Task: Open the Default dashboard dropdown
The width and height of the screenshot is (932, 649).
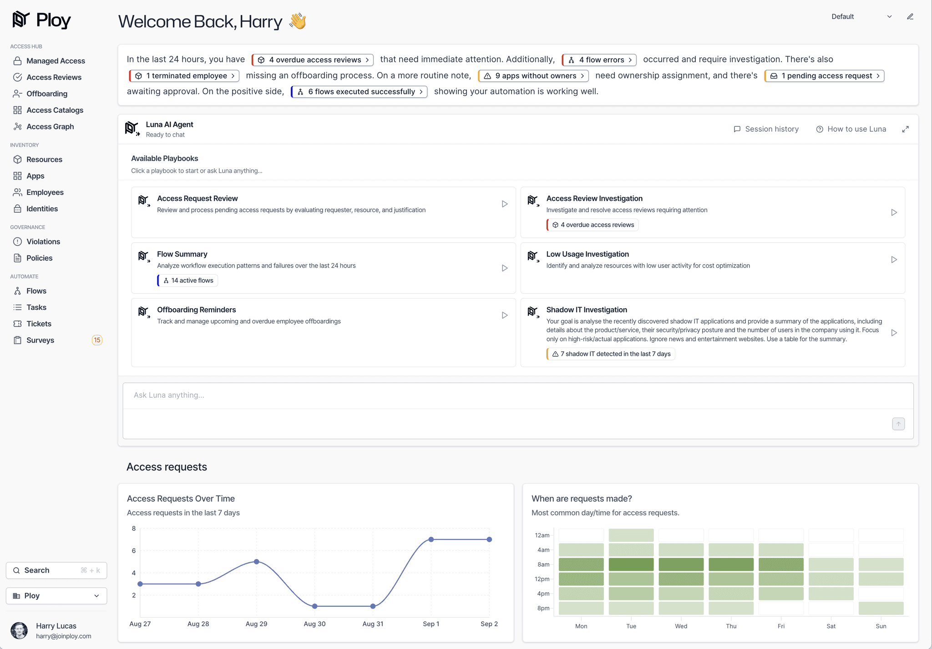Action: point(861,17)
